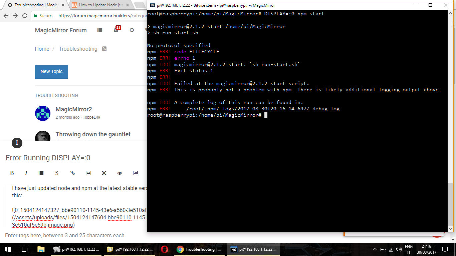Screen dimensions: 456x256
Task: Open the forum categories list icon
Action: [100, 30]
